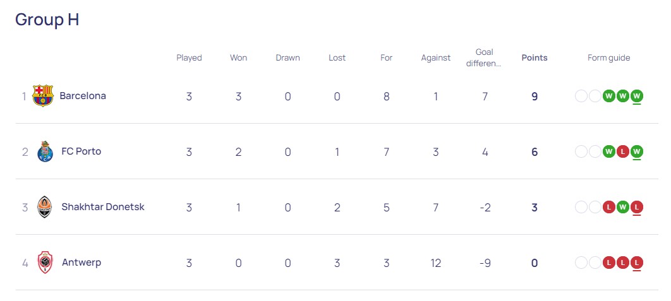This screenshot has height=301, width=671.
Task: Click the Shakhtar Donetsk club crest
Action: 44,207
